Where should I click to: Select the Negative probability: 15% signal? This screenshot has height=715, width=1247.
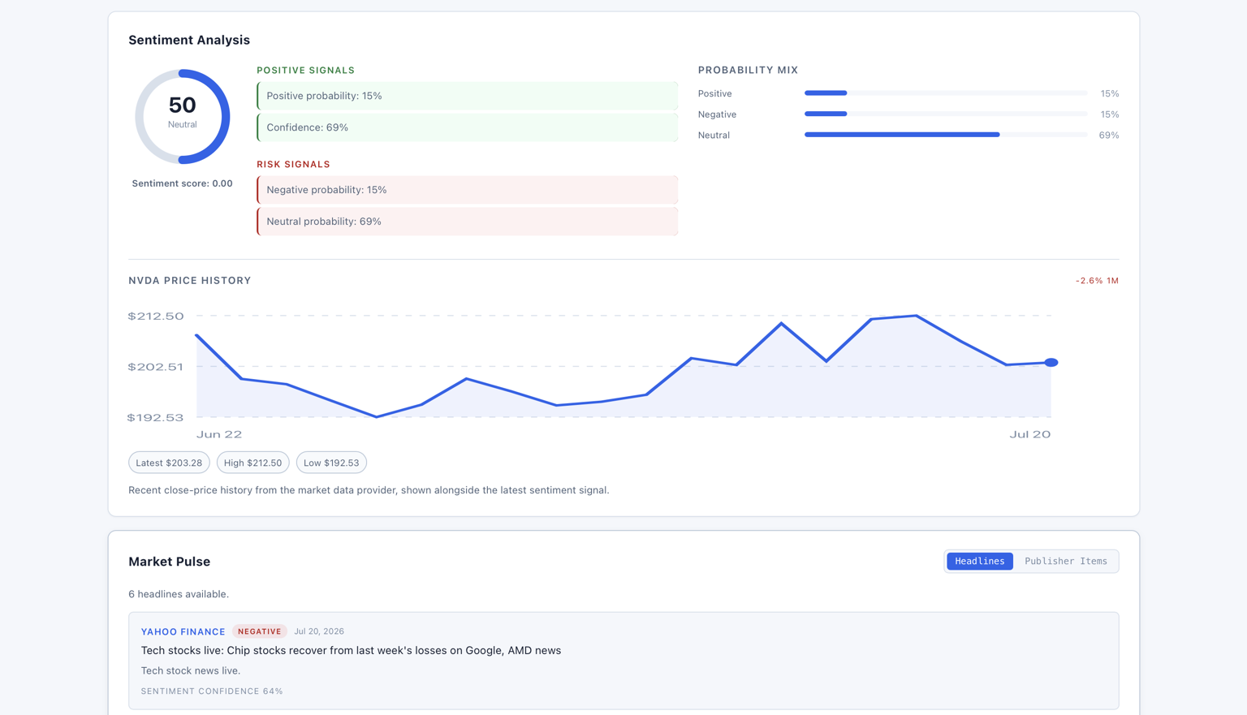[467, 190]
